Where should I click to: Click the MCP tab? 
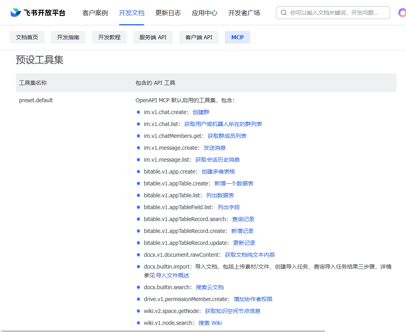[237, 37]
